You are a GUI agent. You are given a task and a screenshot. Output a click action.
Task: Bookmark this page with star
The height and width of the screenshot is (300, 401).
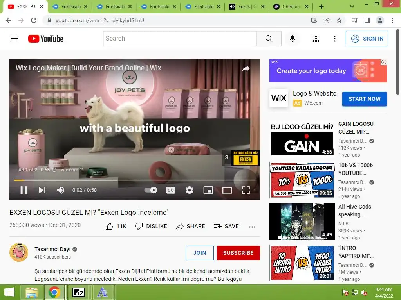[x=339, y=20]
